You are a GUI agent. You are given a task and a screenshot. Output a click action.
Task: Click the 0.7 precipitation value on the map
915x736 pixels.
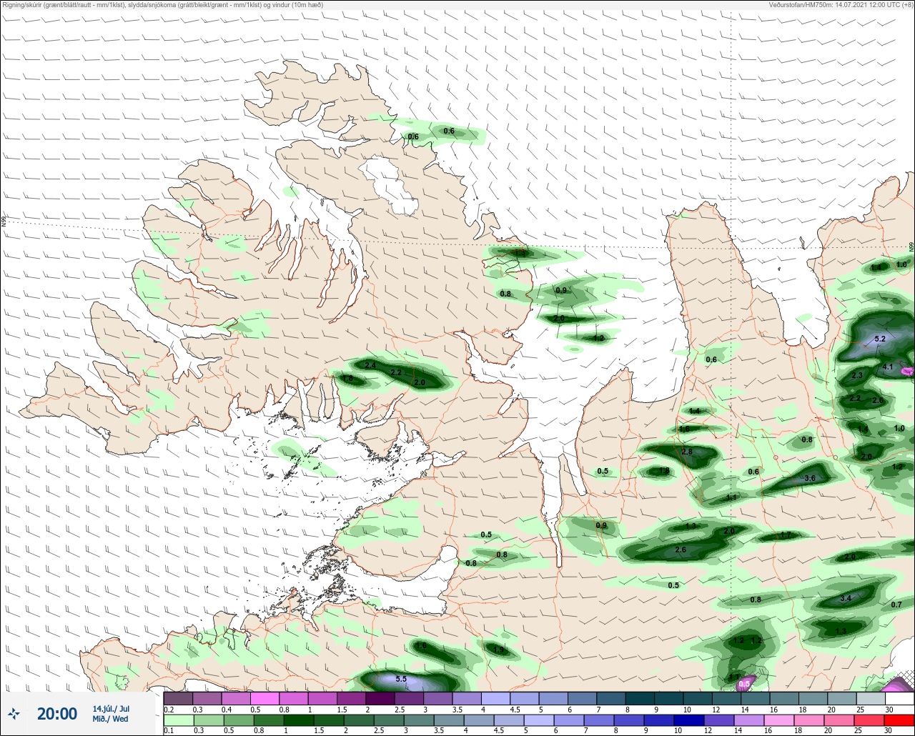pos(896,605)
